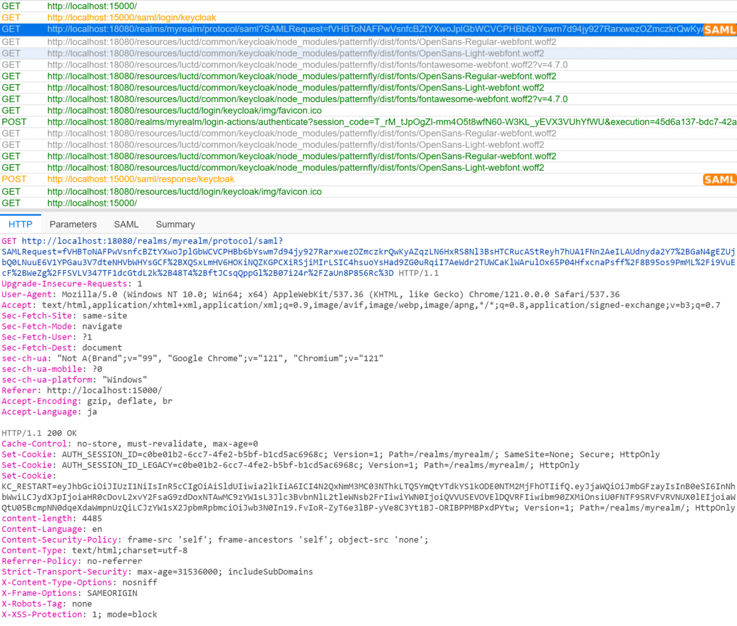Click the SAML badge on the saml/response/keycloak POST row
The width and height of the screenshot is (737, 626).
coord(719,179)
